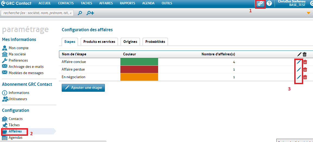Switch to Produits et services tab
Viewport: 313px width, 142px height.
[x=99, y=42]
